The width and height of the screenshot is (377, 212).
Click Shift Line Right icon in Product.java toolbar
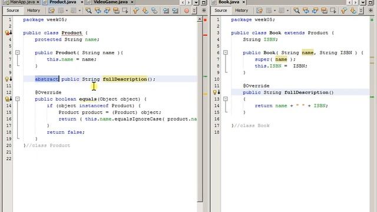pos(175,11)
